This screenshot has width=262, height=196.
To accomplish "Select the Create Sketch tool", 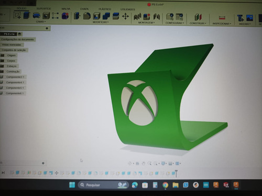I will (x=17, y=15).
